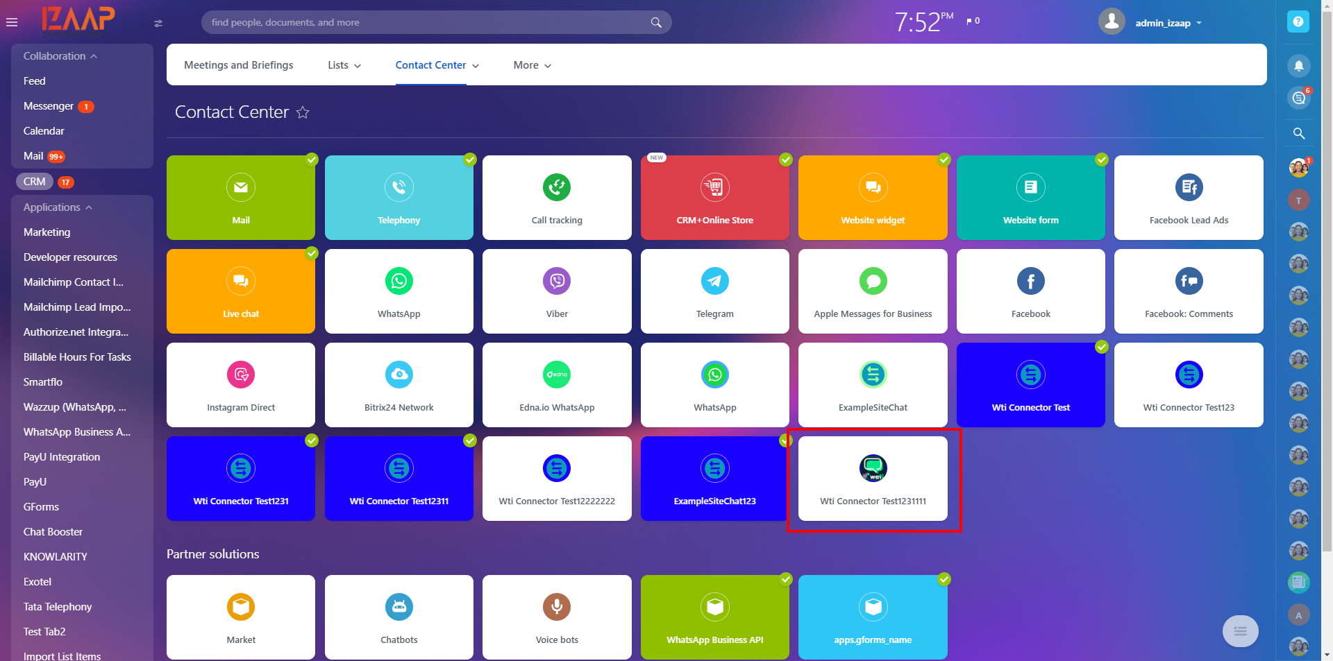Image resolution: width=1333 pixels, height=661 pixels.
Task: Open the CRM+Online Store tile
Action: pos(715,198)
